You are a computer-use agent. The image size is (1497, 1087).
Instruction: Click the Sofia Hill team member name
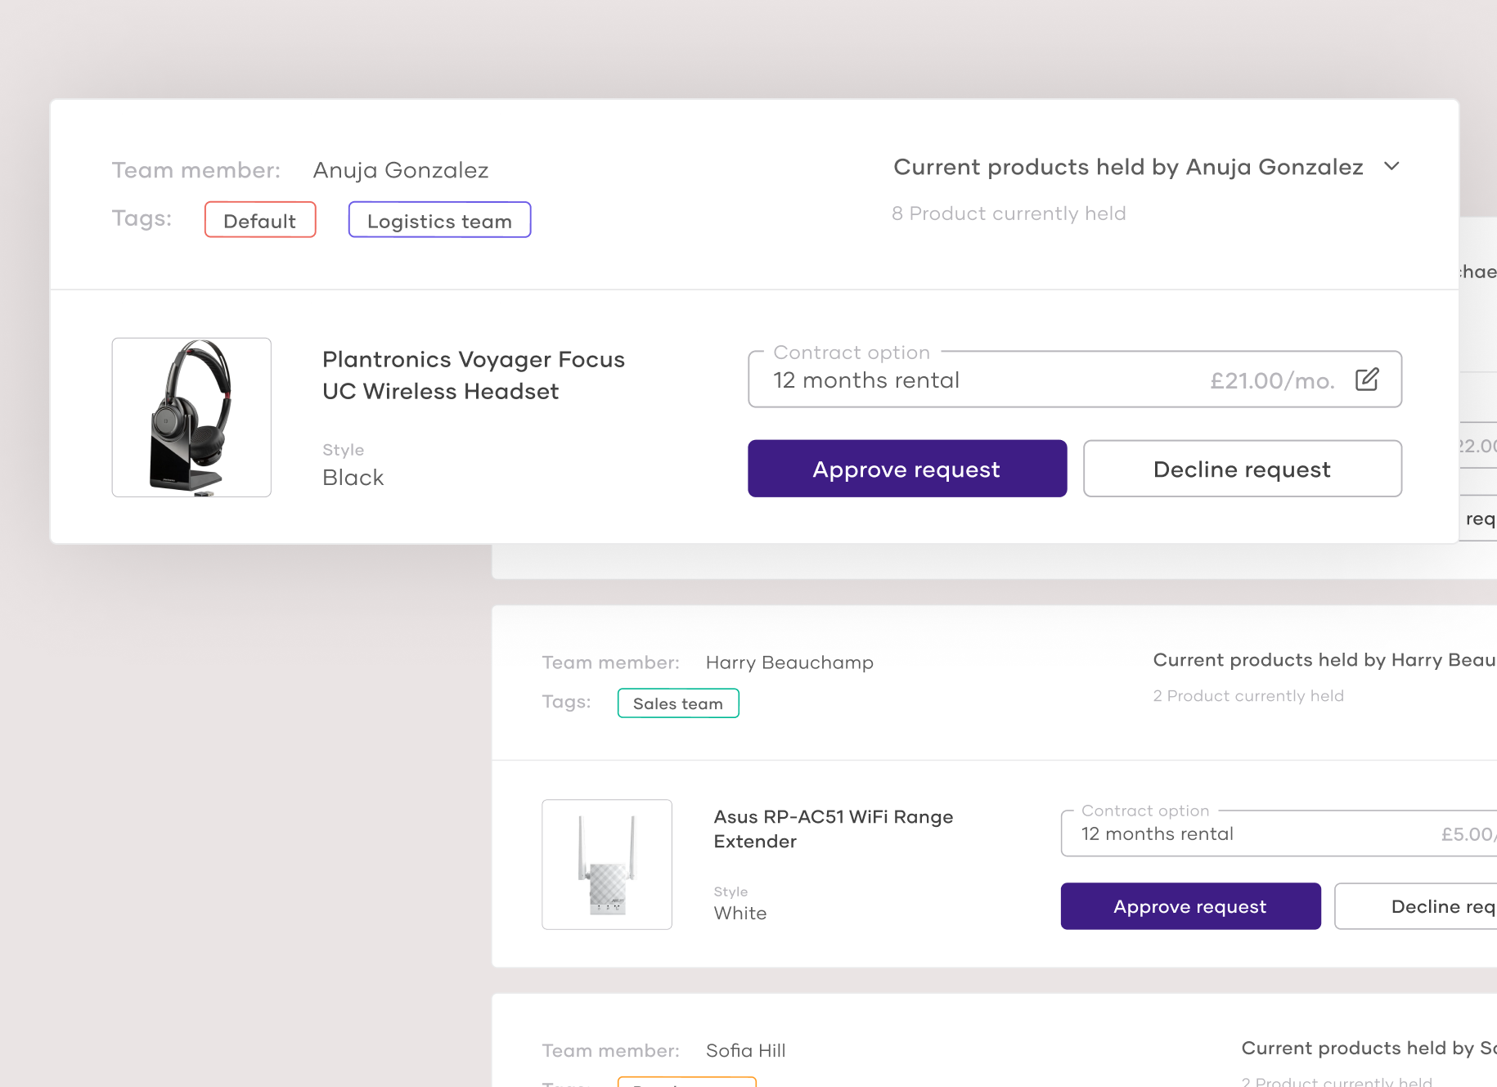click(745, 1051)
